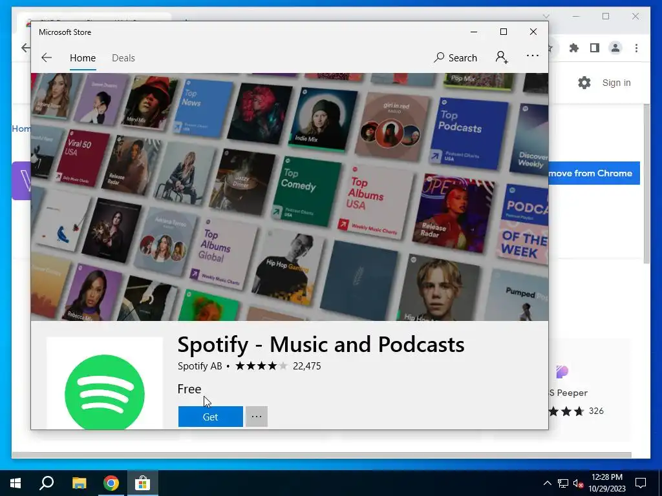Select the Free price label

tap(189, 389)
